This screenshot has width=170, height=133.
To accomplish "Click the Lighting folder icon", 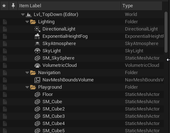I will pyautogui.click(x=33, y=22).
